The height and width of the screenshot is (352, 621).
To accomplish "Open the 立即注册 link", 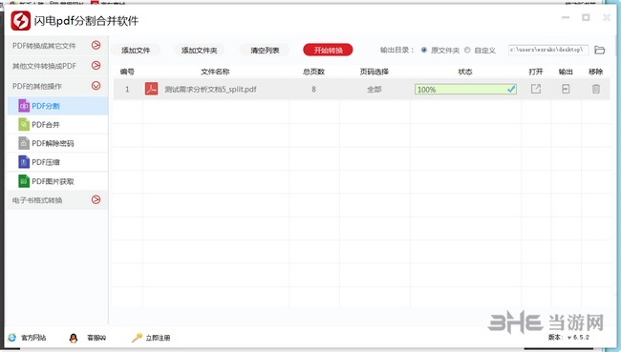I will (x=158, y=338).
